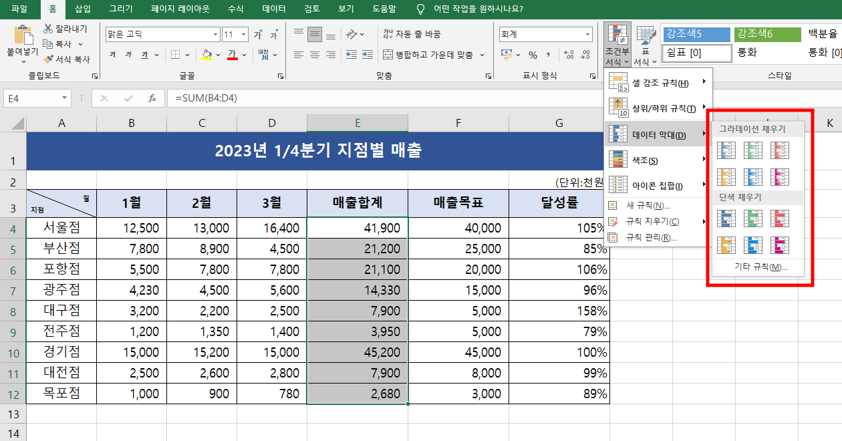Apply the blue gradient fill data bar
This screenshot has width=842, height=441.
tap(726, 150)
